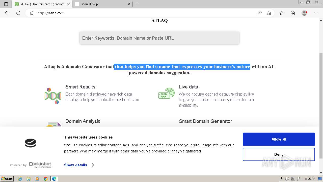
Task: Click the network tray icon
Action: click(x=293, y=179)
